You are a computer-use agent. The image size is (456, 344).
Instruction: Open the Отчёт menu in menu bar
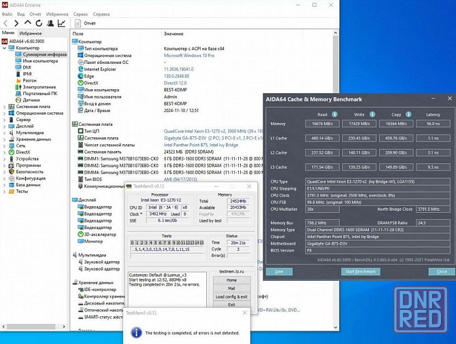pyautogui.click(x=35, y=14)
